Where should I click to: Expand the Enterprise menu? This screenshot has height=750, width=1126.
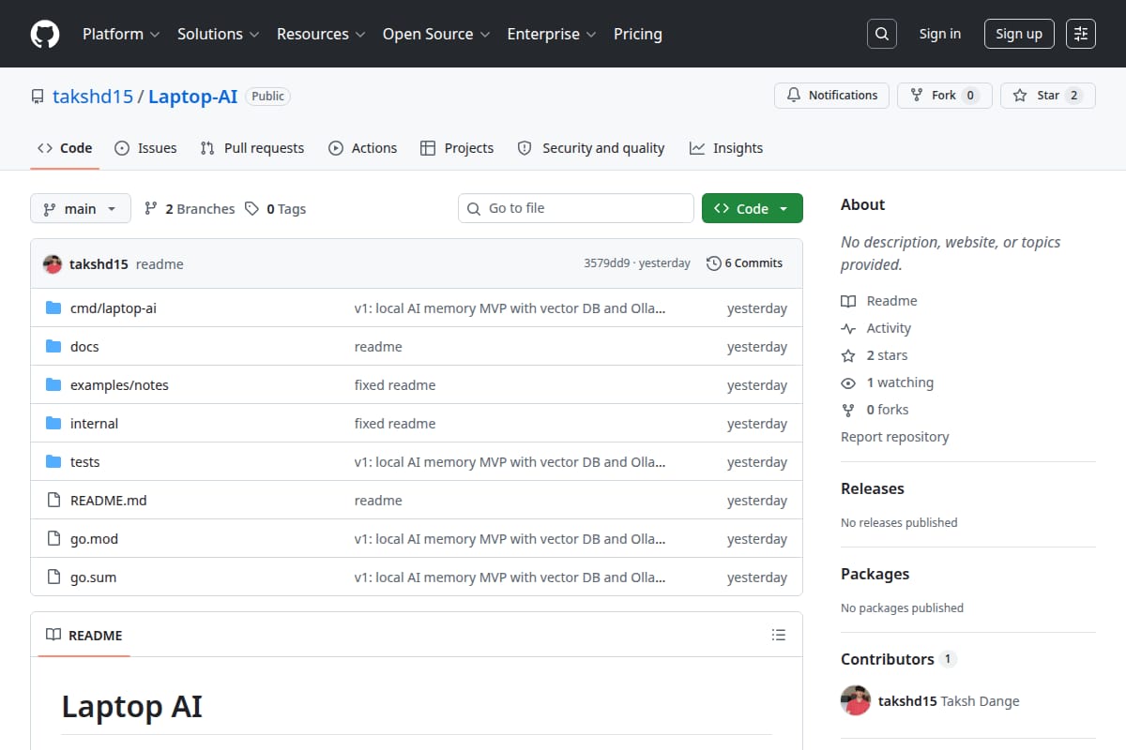(x=552, y=34)
